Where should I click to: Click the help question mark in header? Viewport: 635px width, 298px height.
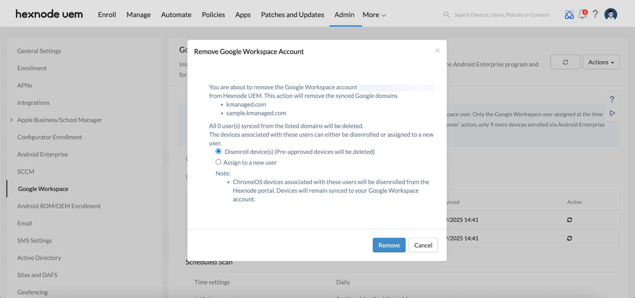click(x=595, y=14)
